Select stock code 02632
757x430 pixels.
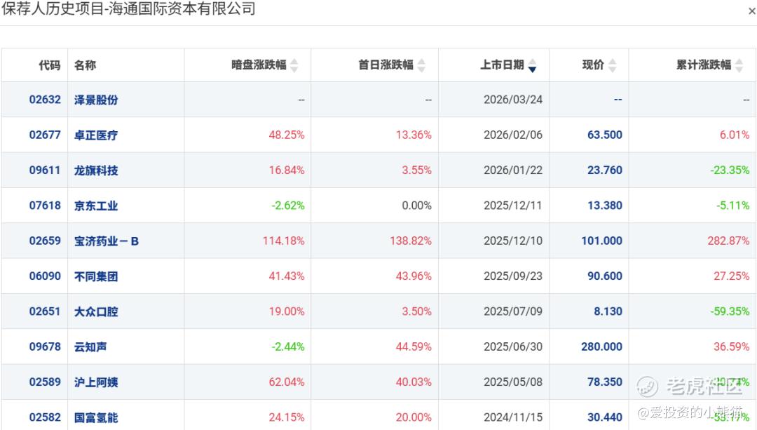click(x=45, y=100)
